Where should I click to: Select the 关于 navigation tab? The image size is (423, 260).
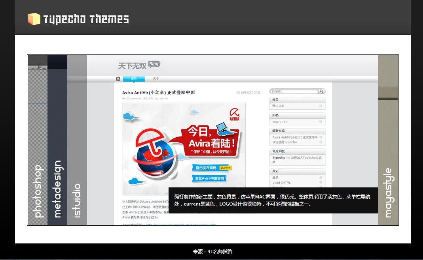pos(156,79)
